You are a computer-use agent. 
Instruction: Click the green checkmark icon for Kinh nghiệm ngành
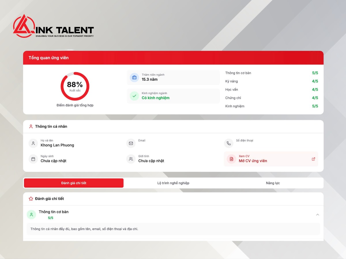(134, 96)
